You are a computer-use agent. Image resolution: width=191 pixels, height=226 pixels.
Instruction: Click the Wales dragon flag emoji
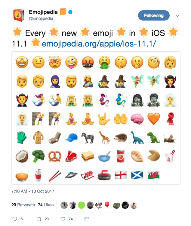pos(154,175)
